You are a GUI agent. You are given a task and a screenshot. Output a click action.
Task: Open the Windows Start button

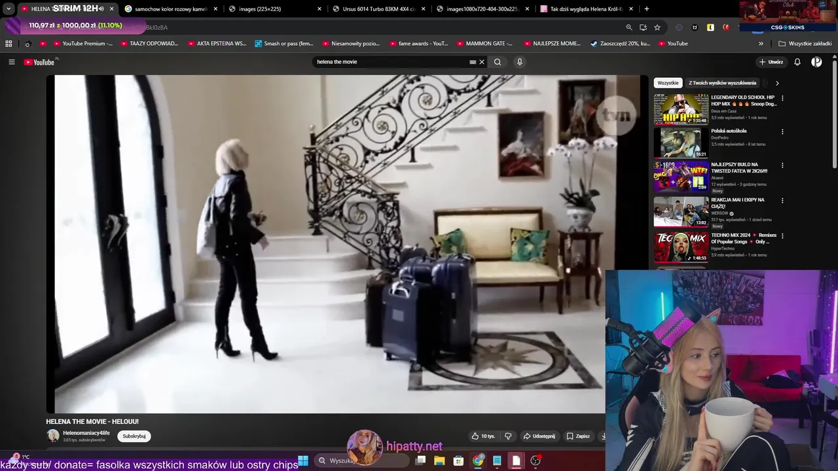(303, 461)
